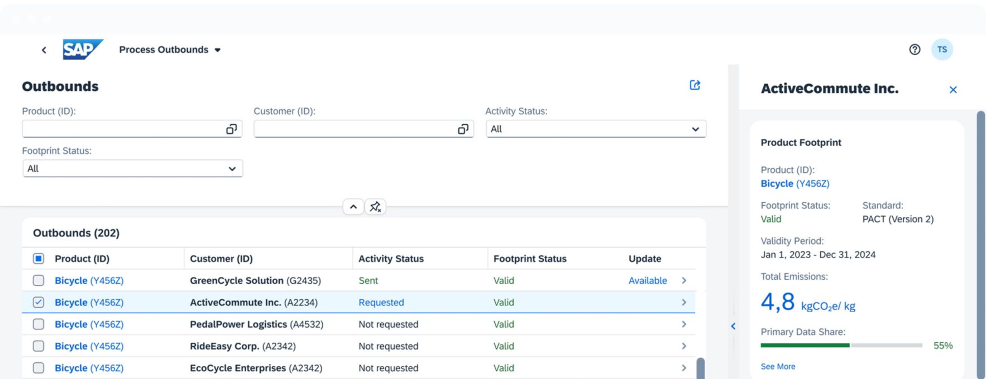986x379 pixels.
Task: Open value help for Product (ID) field
Action: [231, 129]
